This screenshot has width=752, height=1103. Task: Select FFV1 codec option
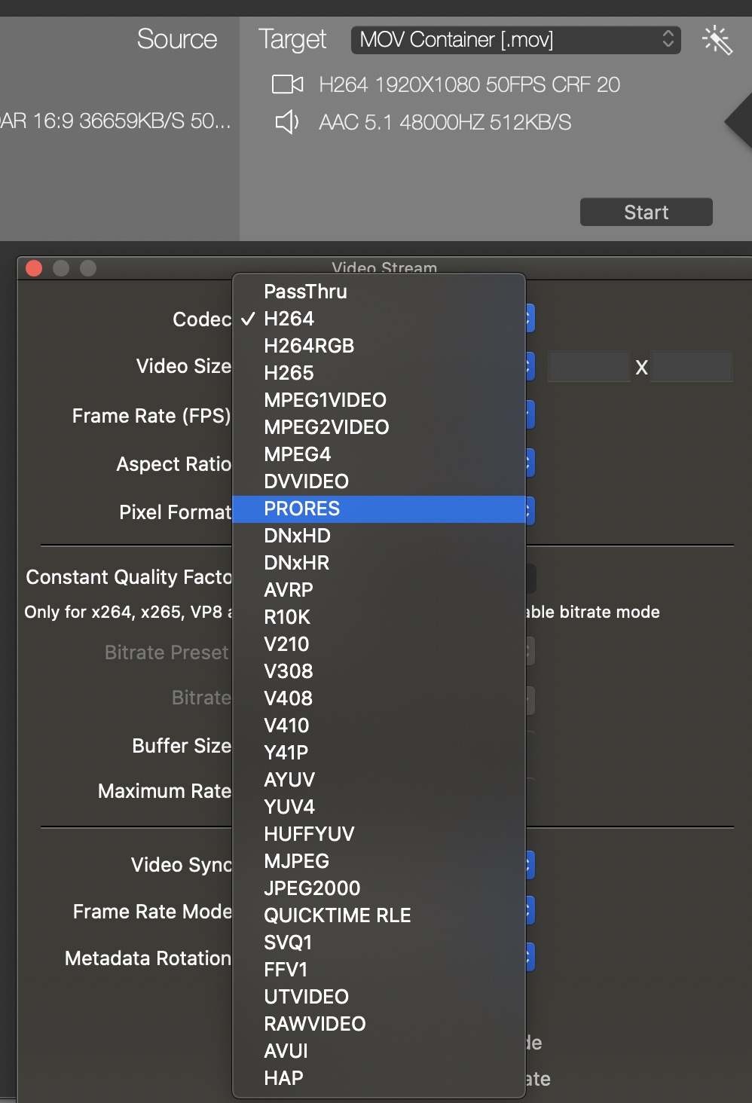286,970
